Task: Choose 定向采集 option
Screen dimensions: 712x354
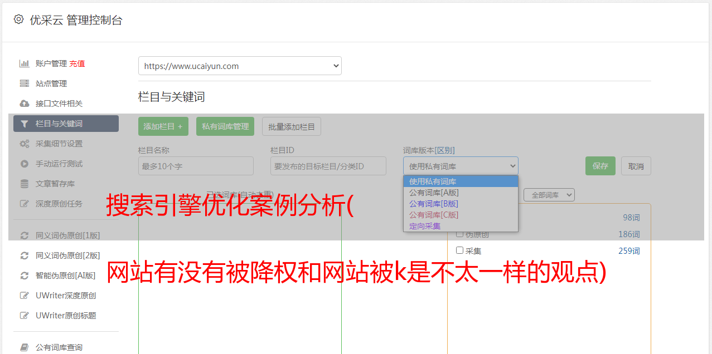Action: 461,226
